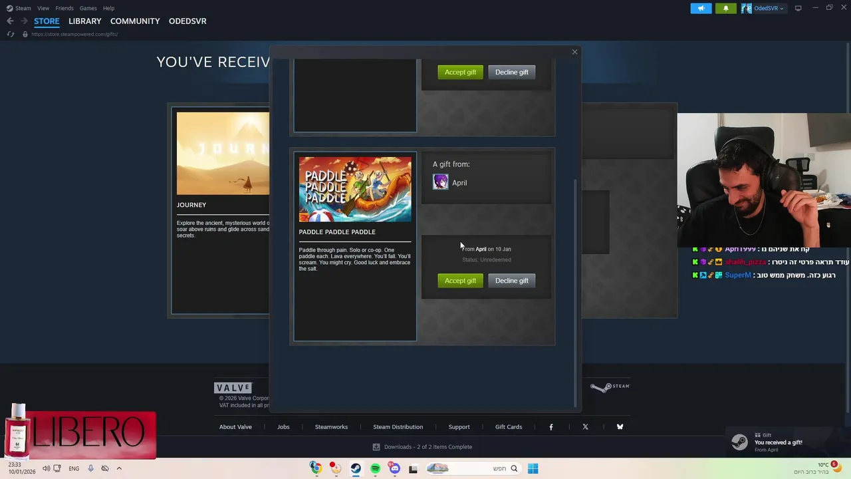
Task: Click the store URL address text
Action: pyautogui.click(x=74, y=34)
